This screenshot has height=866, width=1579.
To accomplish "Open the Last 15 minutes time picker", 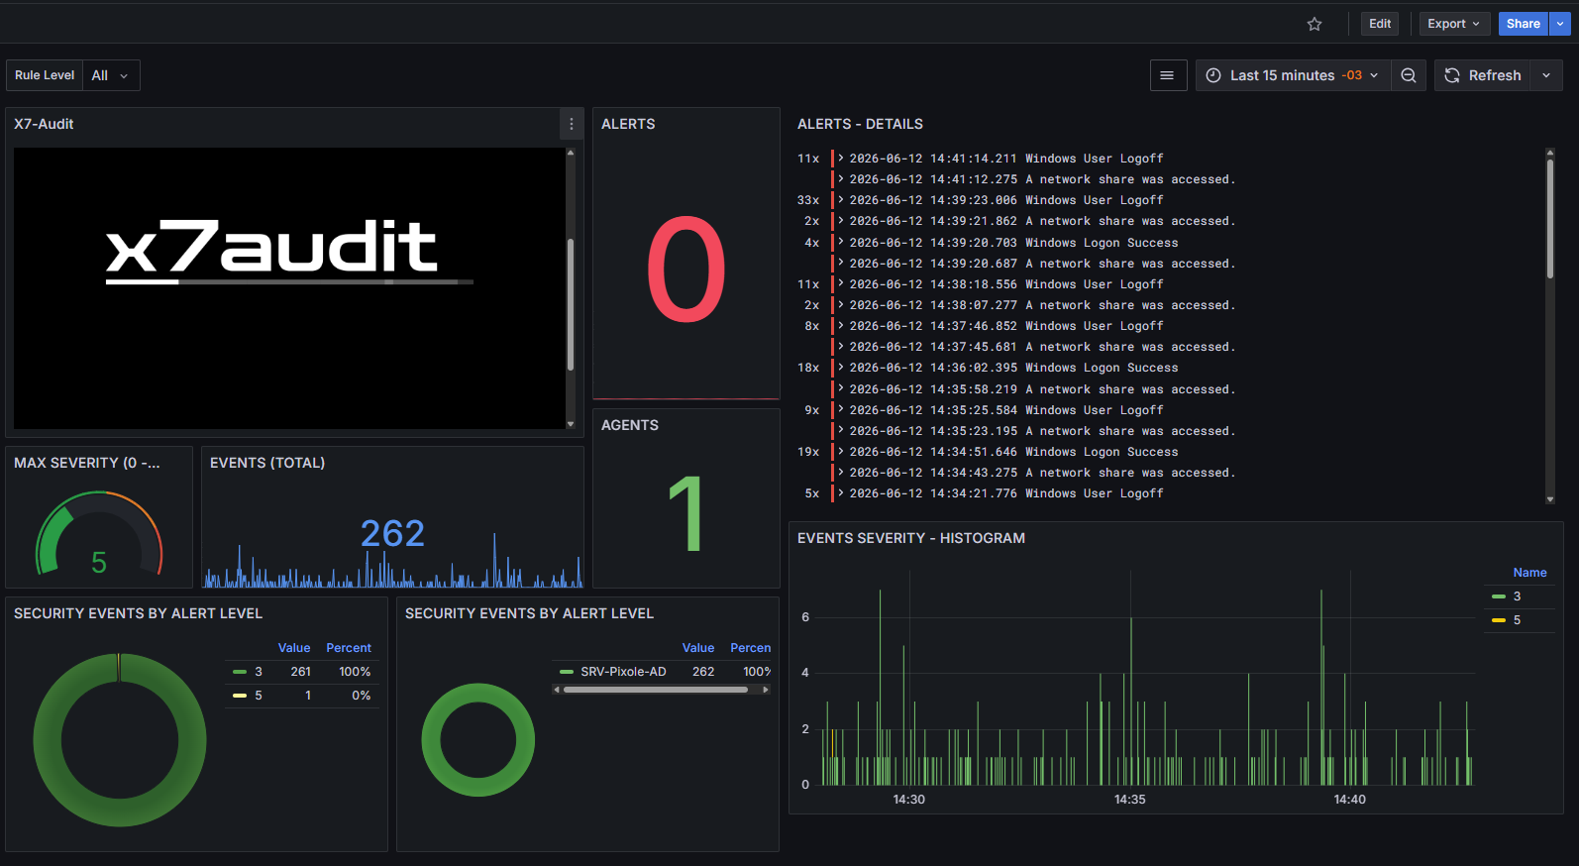I will pyautogui.click(x=1293, y=75).
